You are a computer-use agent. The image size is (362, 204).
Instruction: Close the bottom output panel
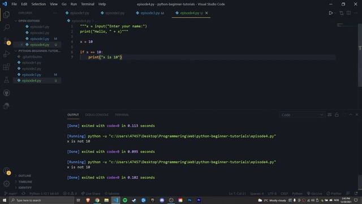click(x=357, y=115)
